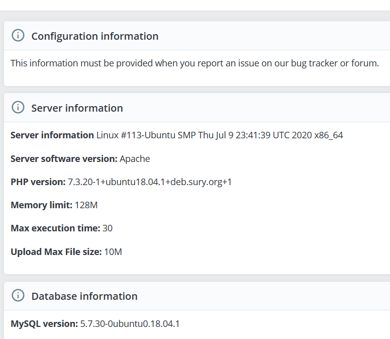This screenshot has width=390, height=339.
Task: Click the Database information info icon
Action: pyautogui.click(x=18, y=296)
